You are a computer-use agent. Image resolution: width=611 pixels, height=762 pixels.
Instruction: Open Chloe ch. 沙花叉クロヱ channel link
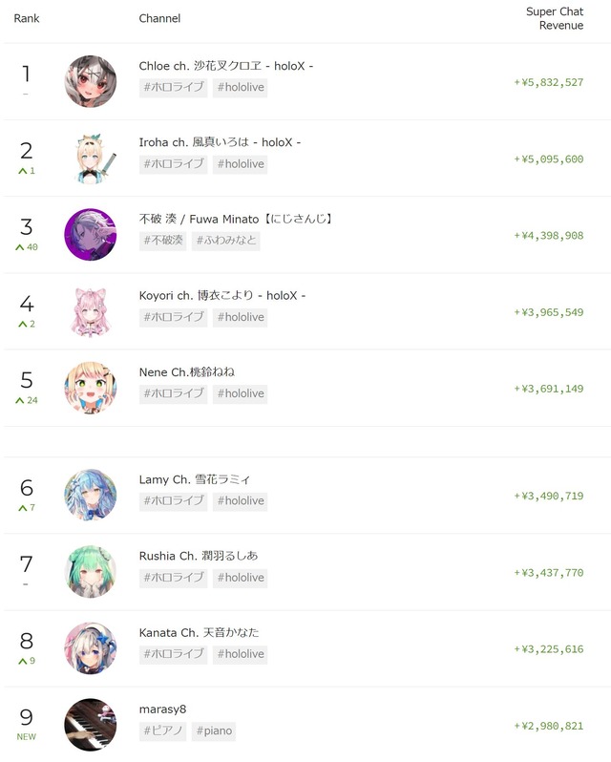[226, 66]
